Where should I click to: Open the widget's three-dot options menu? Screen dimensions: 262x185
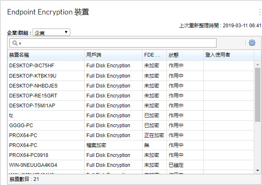click(x=260, y=12)
